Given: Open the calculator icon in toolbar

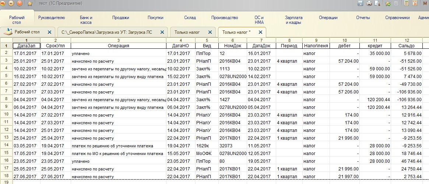Looking at the screenshot, I should click(x=406, y=3).
